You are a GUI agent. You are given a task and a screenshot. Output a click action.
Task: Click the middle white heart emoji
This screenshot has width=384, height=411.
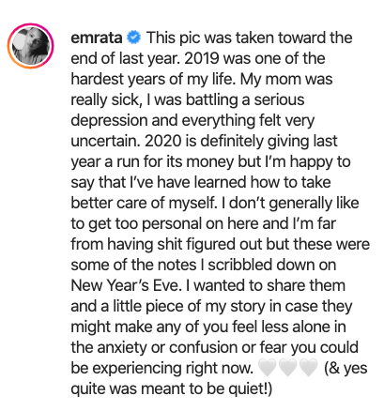tap(287, 368)
